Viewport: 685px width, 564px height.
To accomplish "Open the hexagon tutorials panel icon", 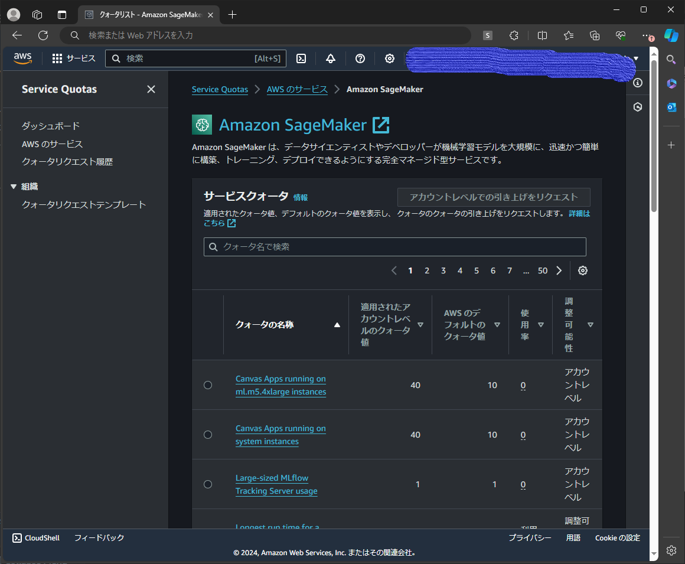I will click(x=638, y=107).
